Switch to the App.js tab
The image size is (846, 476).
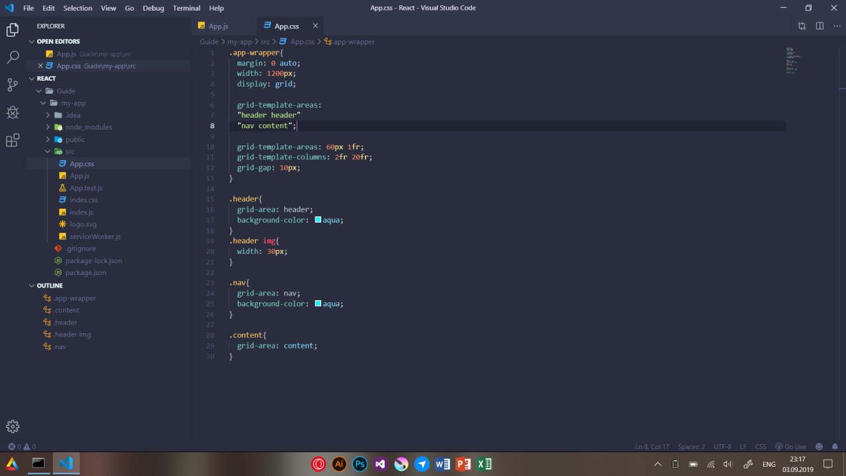tap(218, 26)
